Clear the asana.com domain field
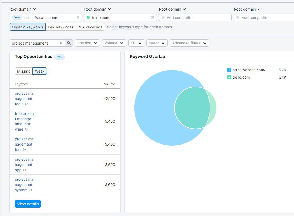294x216 pixels. coord(78,17)
